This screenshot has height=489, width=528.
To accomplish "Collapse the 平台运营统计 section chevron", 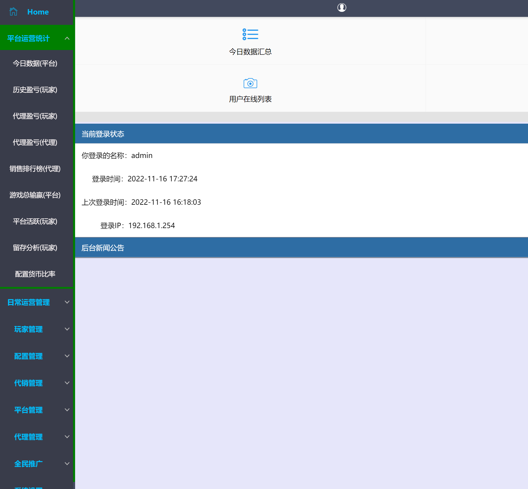I will tap(67, 38).
